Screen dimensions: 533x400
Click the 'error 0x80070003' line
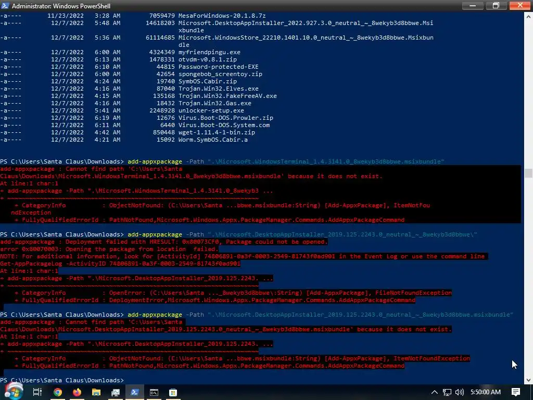click(109, 249)
